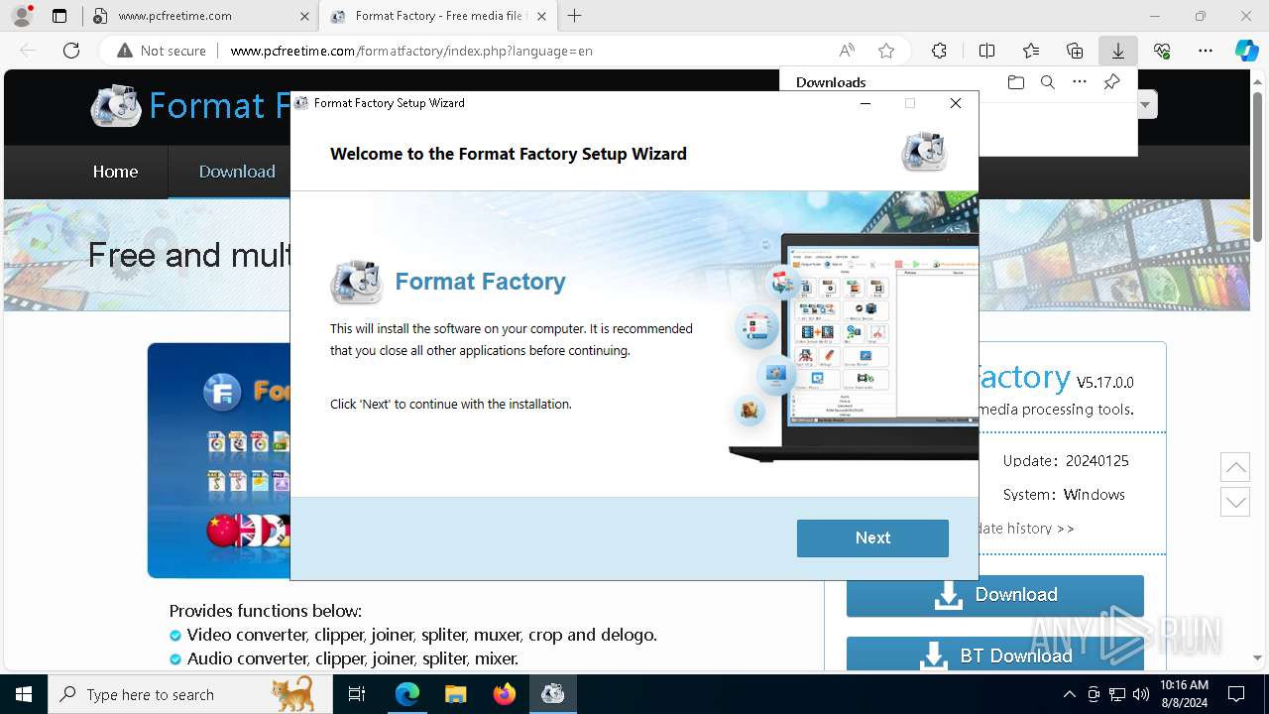Screen dimensions: 1269x714
Task: Expand the dropdown arrow beside Downloads panel
Action: tap(1147, 104)
